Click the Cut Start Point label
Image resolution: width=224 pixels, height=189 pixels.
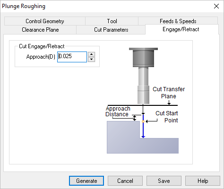coord(167,117)
